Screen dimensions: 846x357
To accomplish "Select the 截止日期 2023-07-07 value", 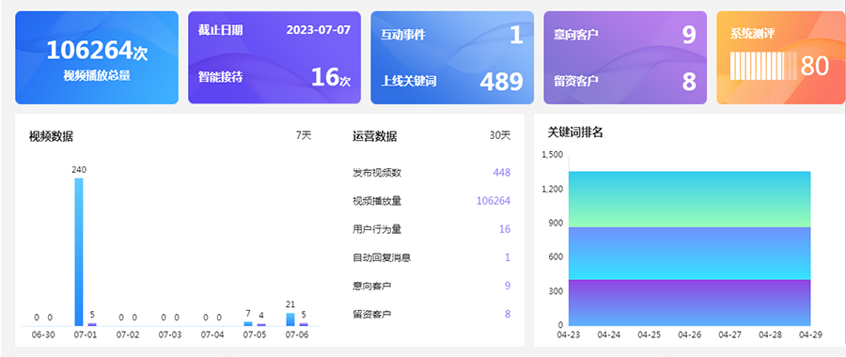I will pos(319,30).
